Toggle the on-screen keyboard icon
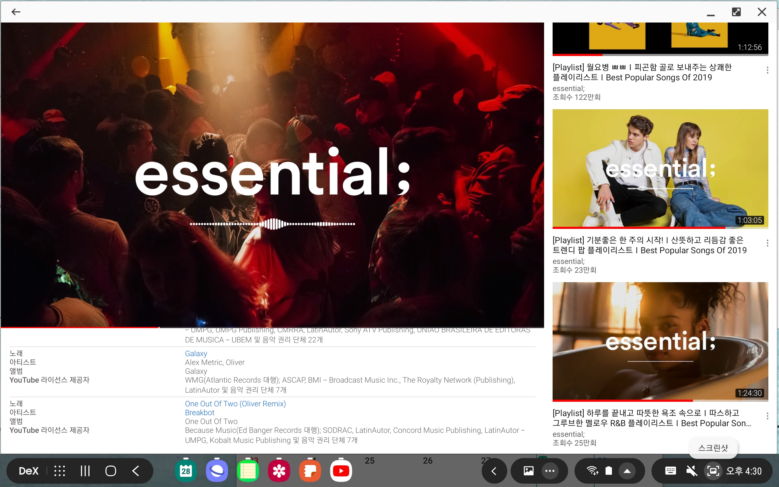This screenshot has width=779, height=487. tap(670, 471)
